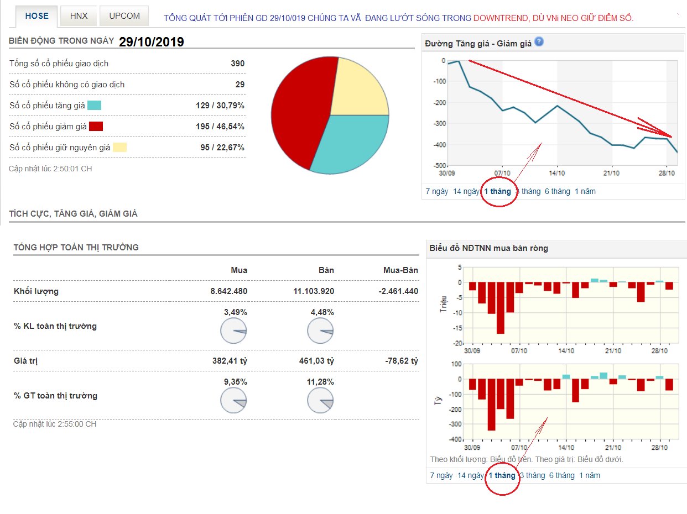
Task: Open the UPCOM tab
Action: coord(124,16)
